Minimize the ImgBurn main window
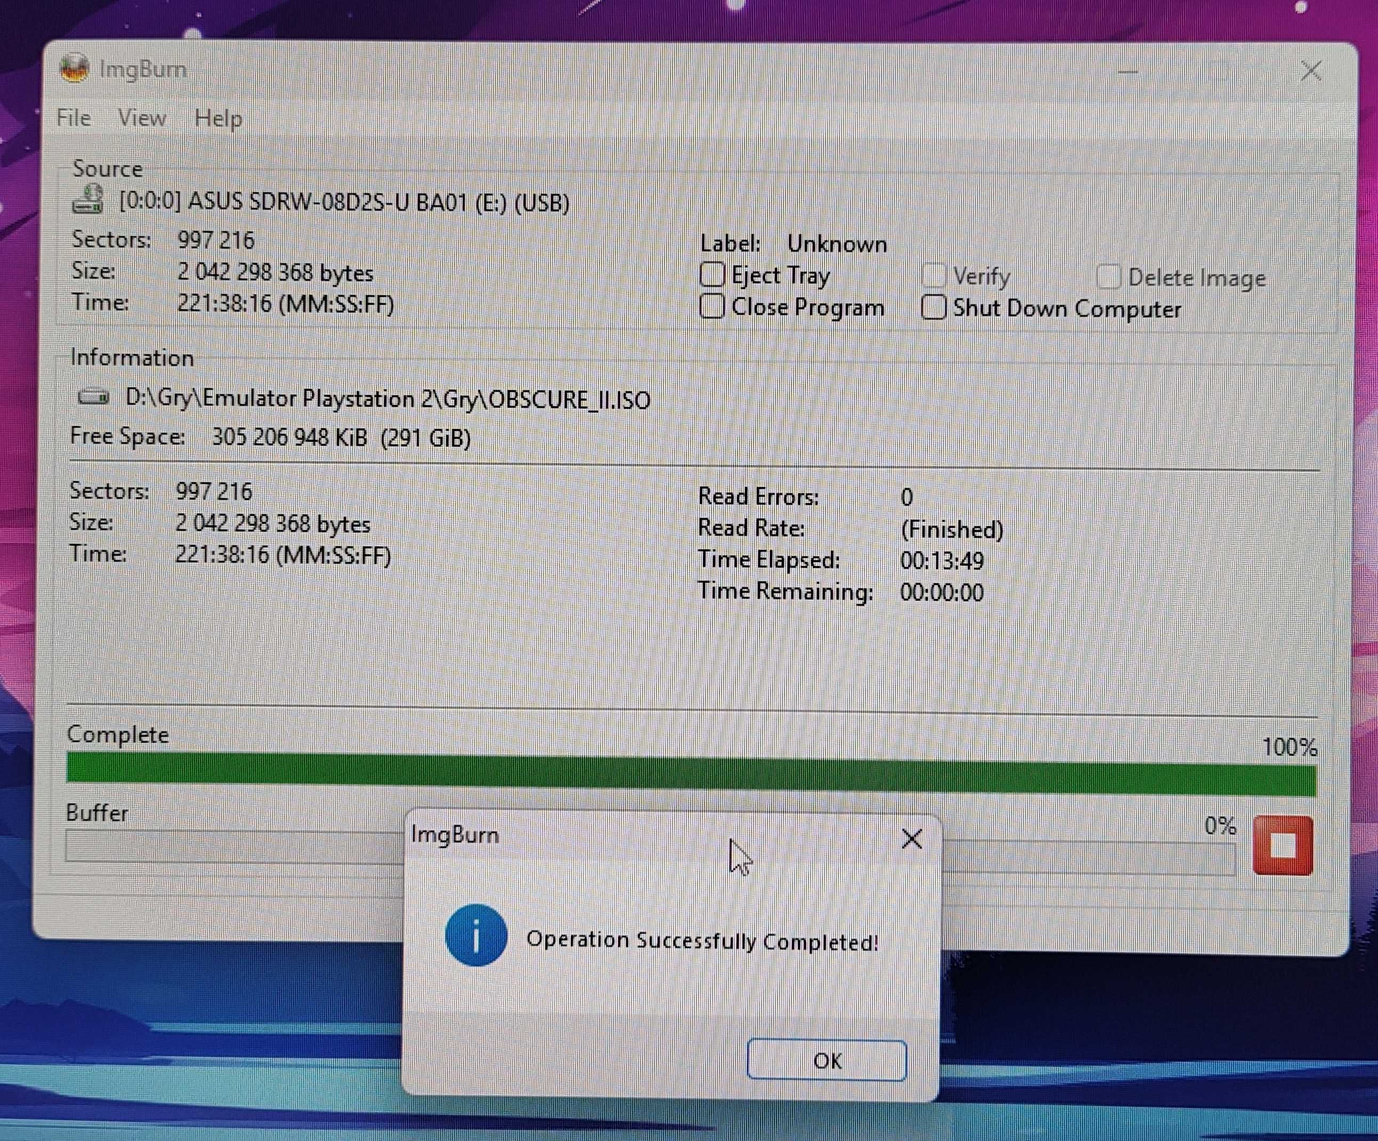This screenshot has height=1141, width=1378. (1128, 71)
